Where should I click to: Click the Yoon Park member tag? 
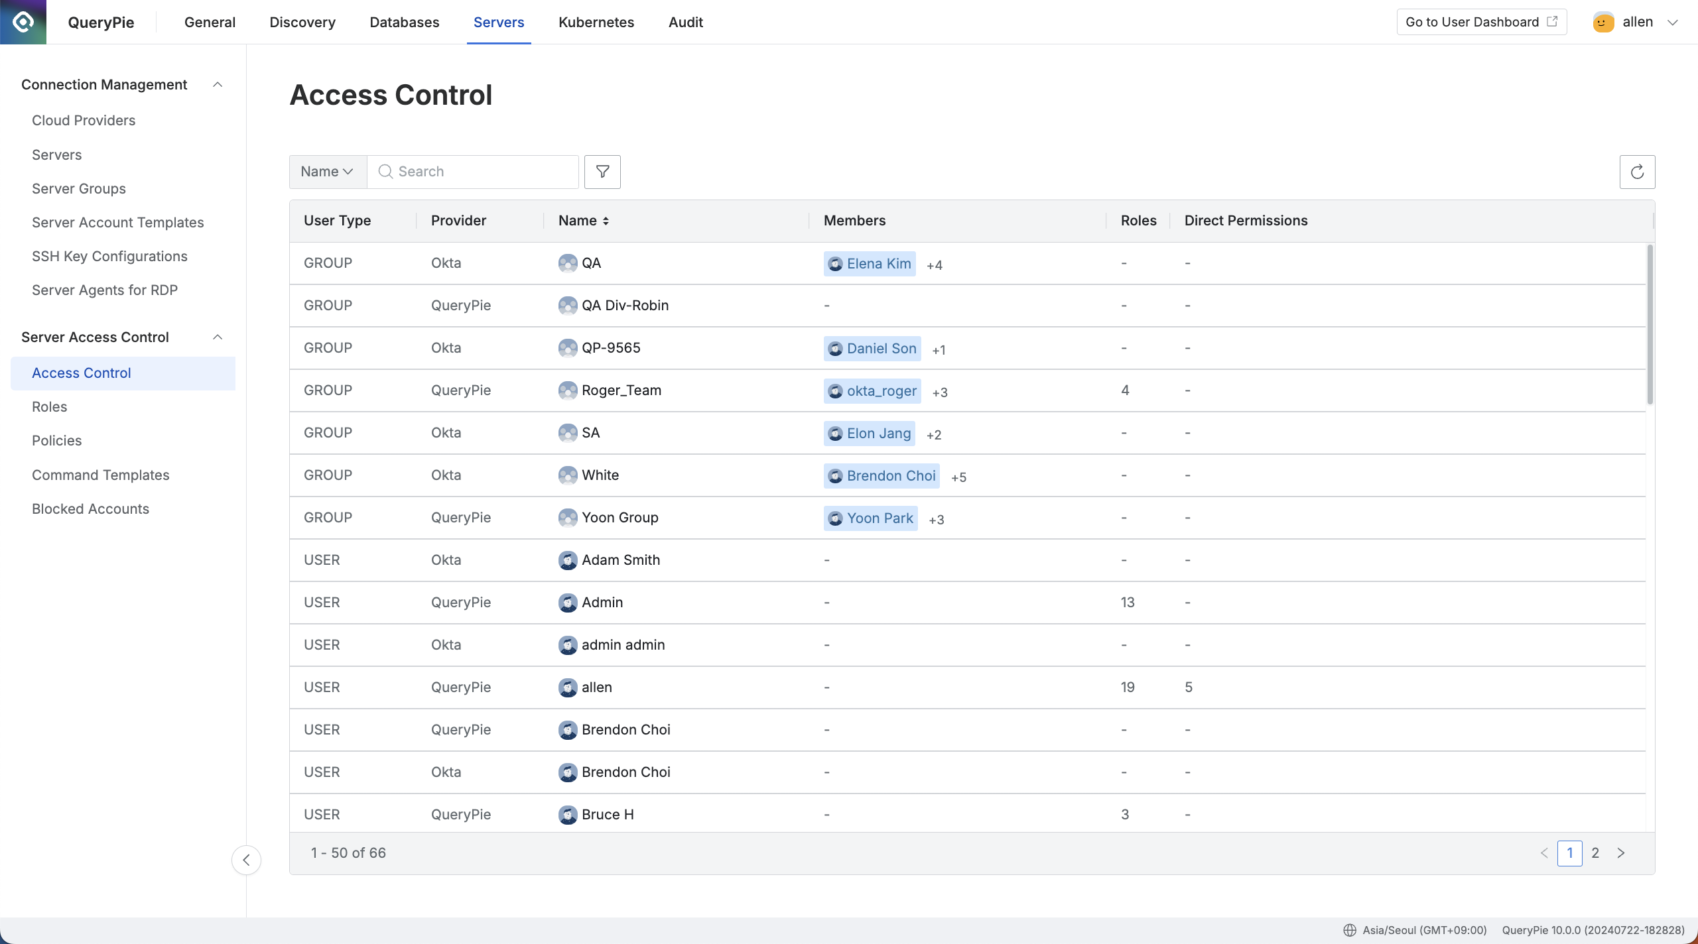[x=871, y=518]
